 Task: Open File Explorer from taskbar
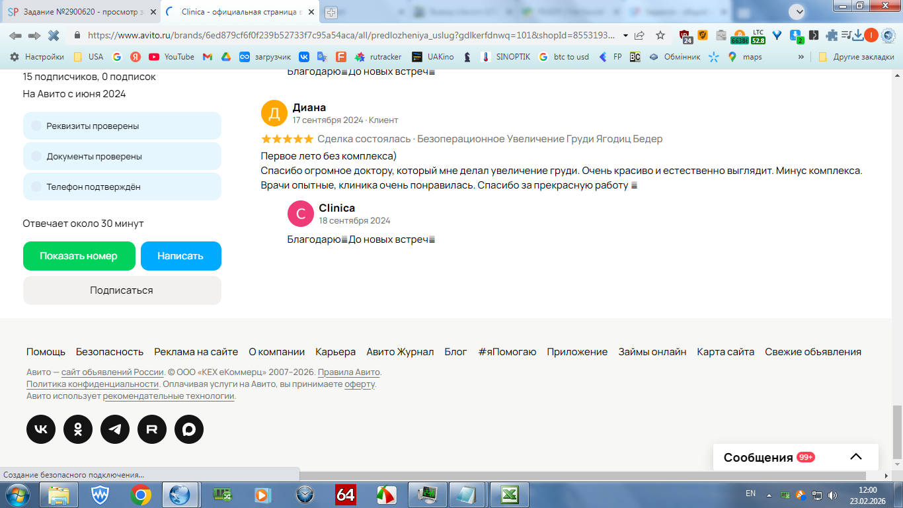[59, 494]
